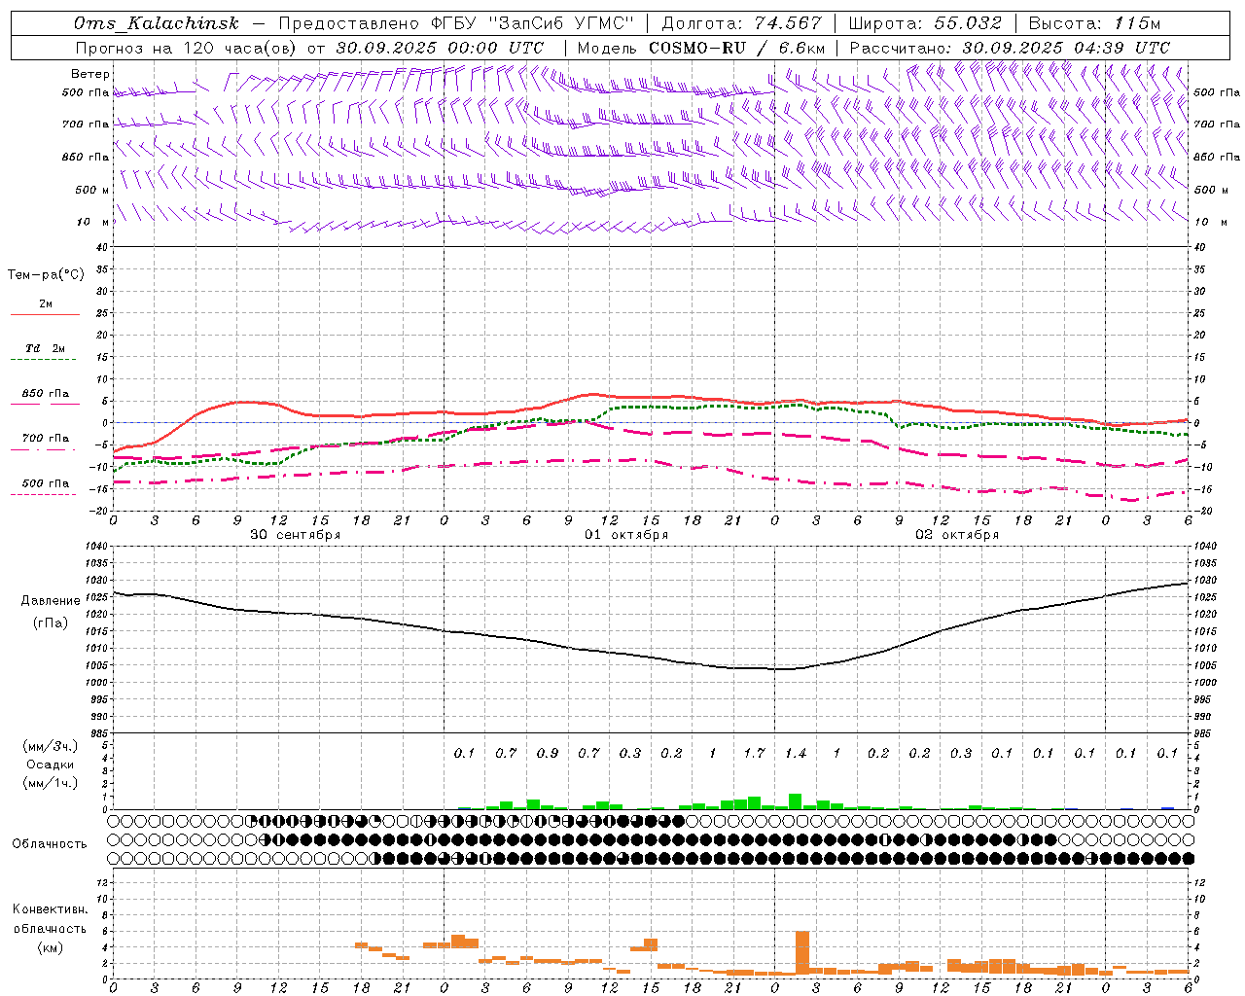Click the 'Долгота: 74.567' longitude value
This screenshot has width=1245, height=996.
[741, 23]
